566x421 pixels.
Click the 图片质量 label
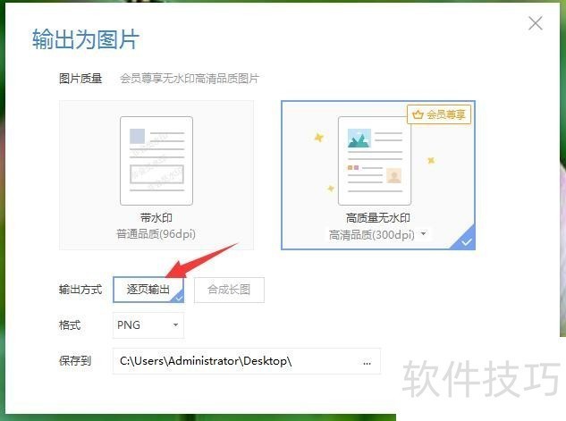[80, 79]
